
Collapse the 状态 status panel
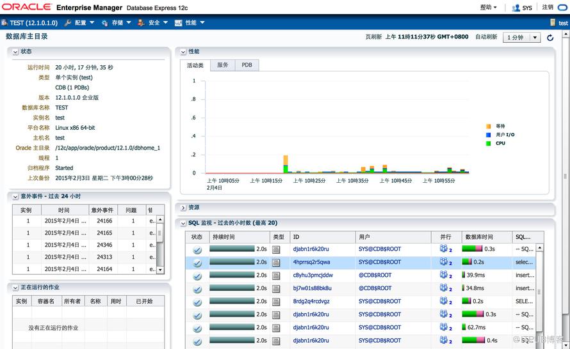(x=15, y=52)
